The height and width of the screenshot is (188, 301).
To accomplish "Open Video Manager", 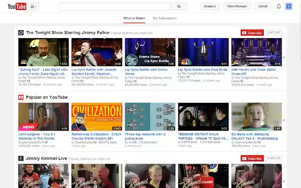I will click(x=237, y=6).
